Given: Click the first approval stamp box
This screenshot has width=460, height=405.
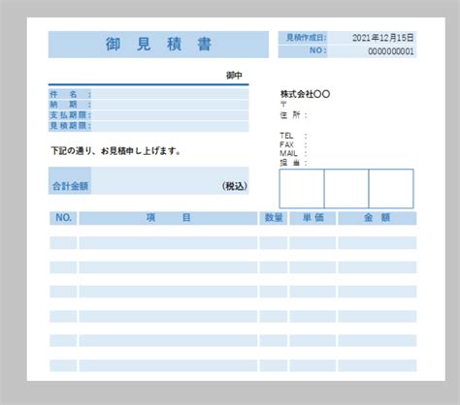Looking at the screenshot, I should click(302, 189).
